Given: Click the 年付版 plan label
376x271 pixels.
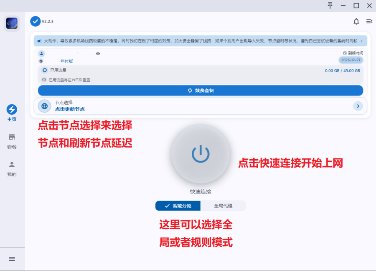Looking at the screenshot, I should 67,61.
